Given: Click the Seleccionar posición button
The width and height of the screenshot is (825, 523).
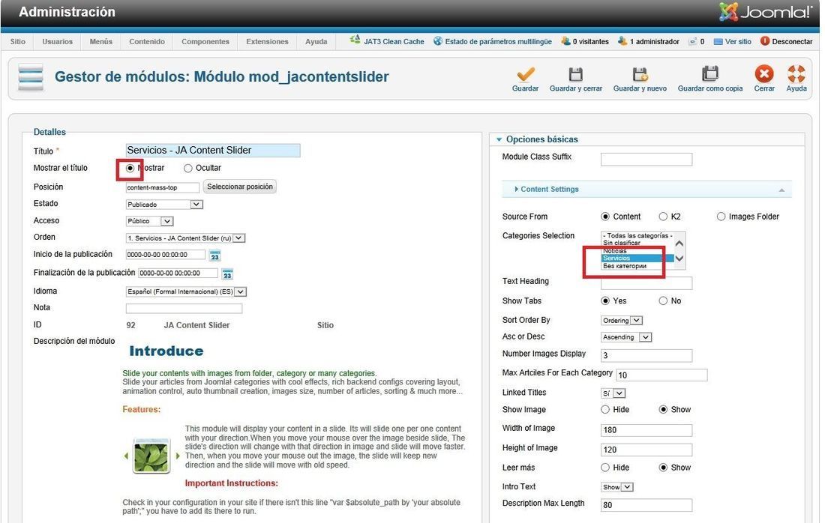Looking at the screenshot, I should (x=240, y=187).
